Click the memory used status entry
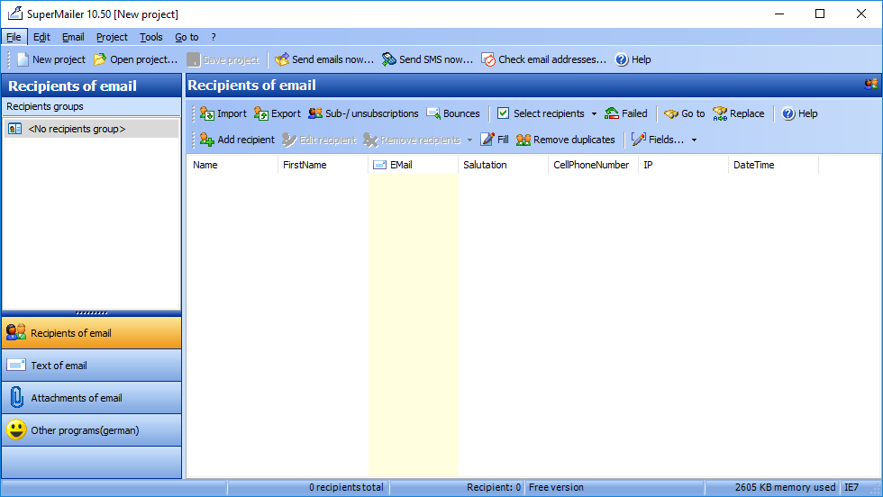883x497 pixels. 785,487
